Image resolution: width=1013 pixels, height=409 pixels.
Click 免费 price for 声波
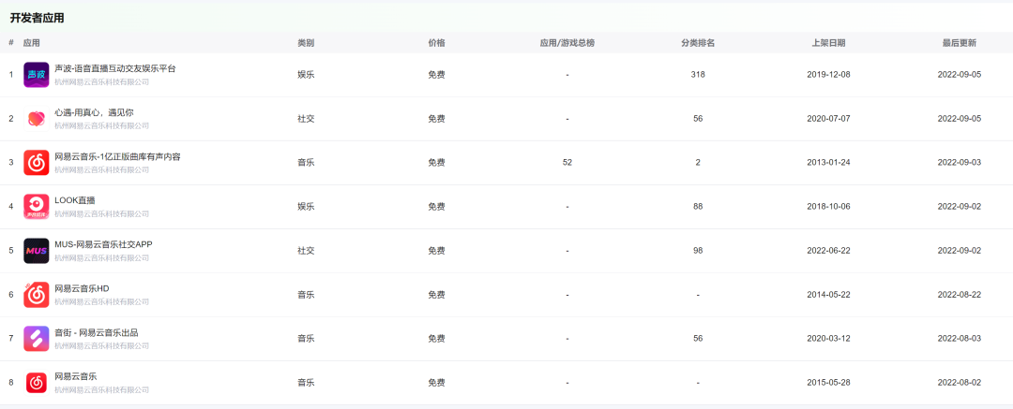[436, 75]
